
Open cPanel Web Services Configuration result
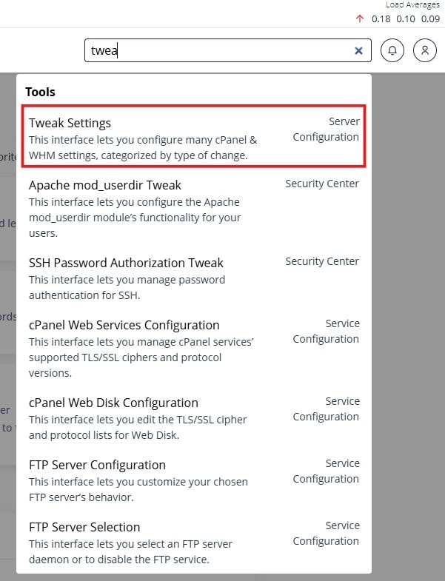pos(193,348)
